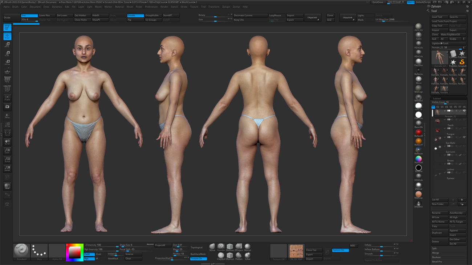This screenshot has height=265, width=472.
Task: Choose the Blinn material sphere
Action: 419,80
